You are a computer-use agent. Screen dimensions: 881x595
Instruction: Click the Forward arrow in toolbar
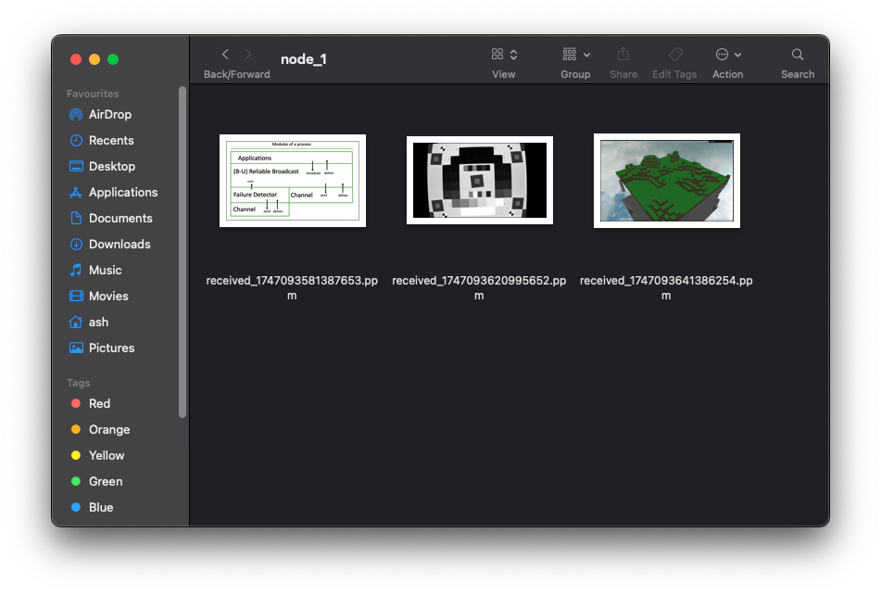(x=247, y=55)
